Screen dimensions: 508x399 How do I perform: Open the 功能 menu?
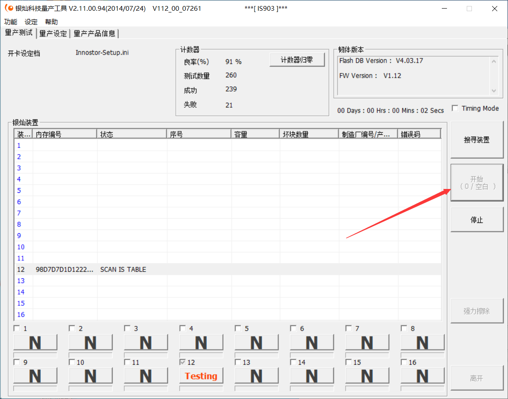coord(10,22)
